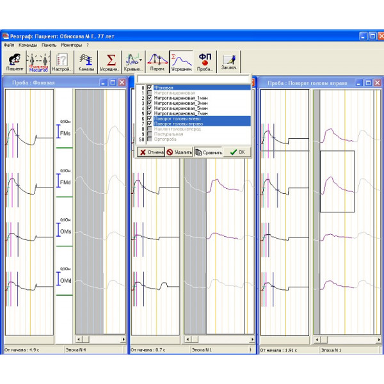The width and height of the screenshot is (384, 384).
Task: Click the text field above the probe list
Action: pyautogui.click(x=193, y=79)
